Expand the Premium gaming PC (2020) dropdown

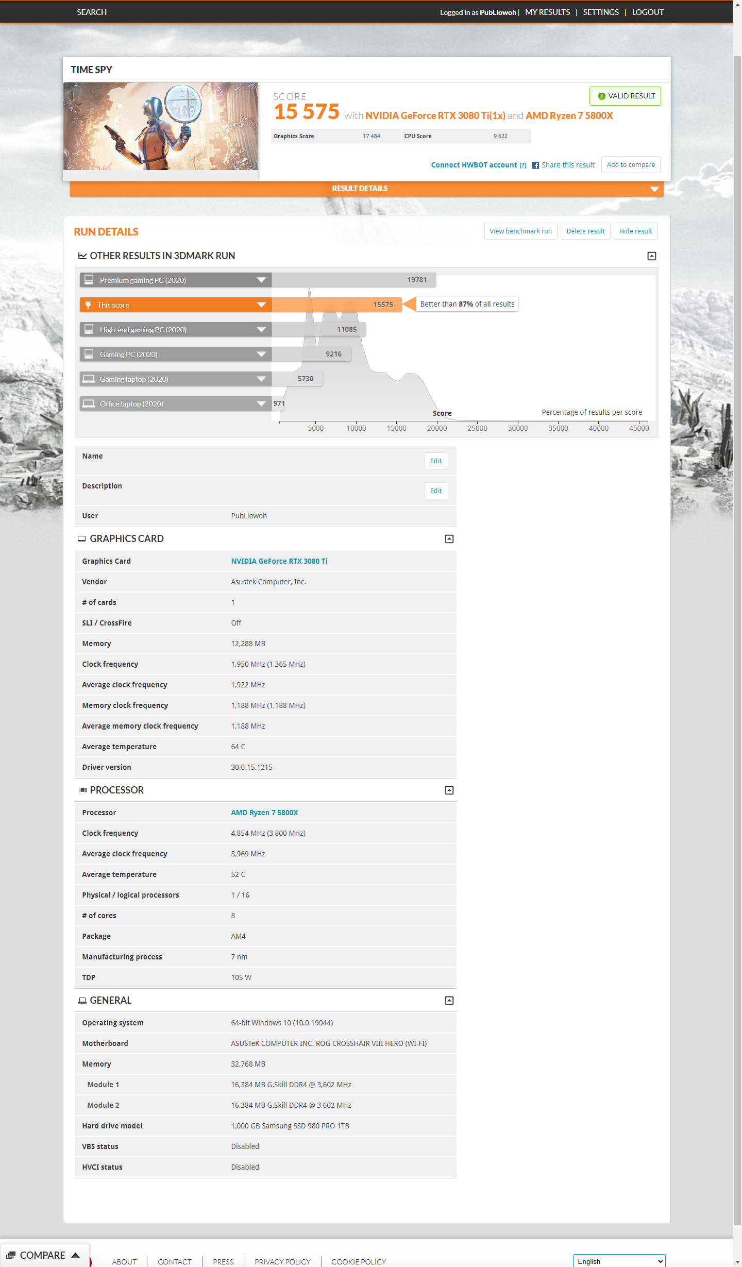point(261,280)
